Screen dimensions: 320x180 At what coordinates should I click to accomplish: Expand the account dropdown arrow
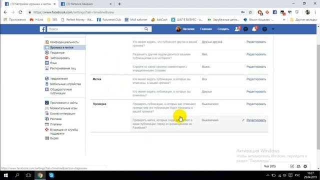[273, 29]
